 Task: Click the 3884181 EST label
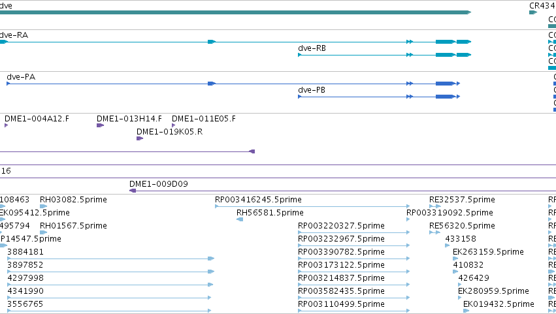tap(25, 252)
